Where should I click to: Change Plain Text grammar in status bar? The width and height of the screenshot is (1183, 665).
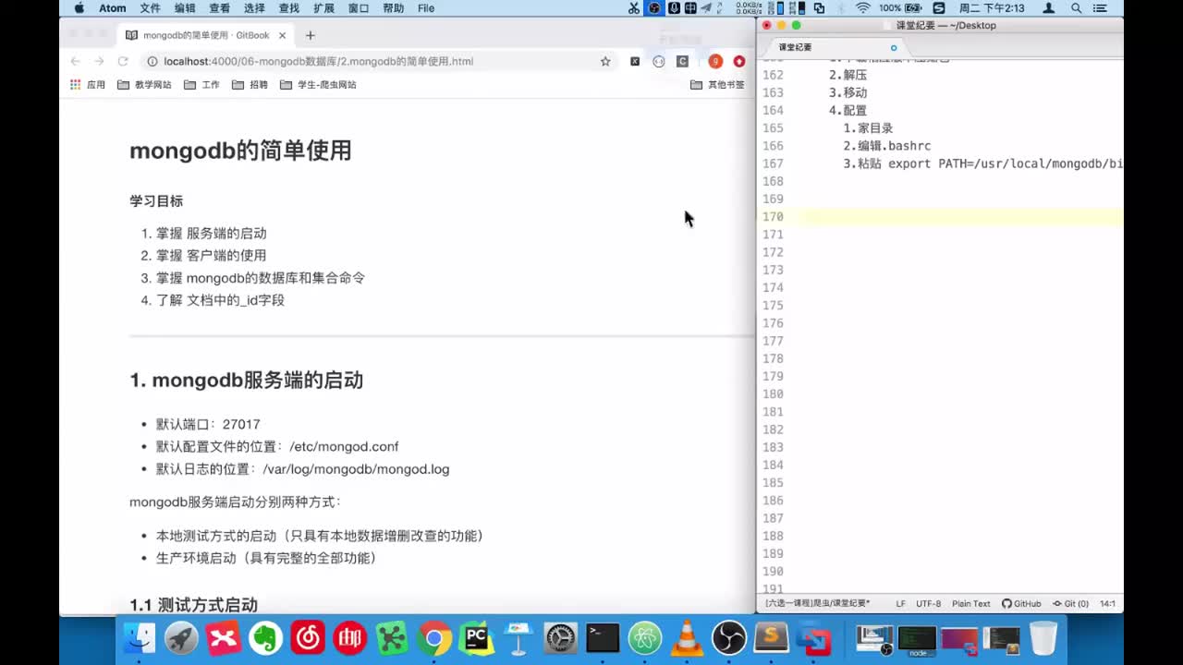pyautogui.click(x=970, y=603)
